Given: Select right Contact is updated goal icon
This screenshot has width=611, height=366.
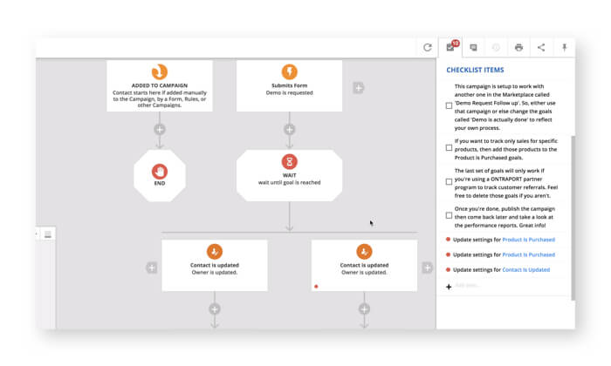Looking at the screenshot, I should coord(364,252).
